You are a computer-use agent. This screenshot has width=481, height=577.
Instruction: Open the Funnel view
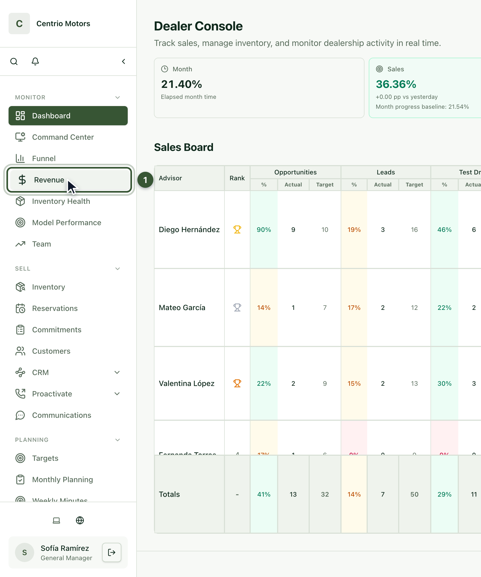[x=68, y=158]
